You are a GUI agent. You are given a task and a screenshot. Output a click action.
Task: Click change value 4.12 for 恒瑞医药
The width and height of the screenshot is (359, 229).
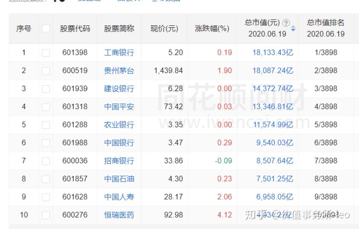224,215
